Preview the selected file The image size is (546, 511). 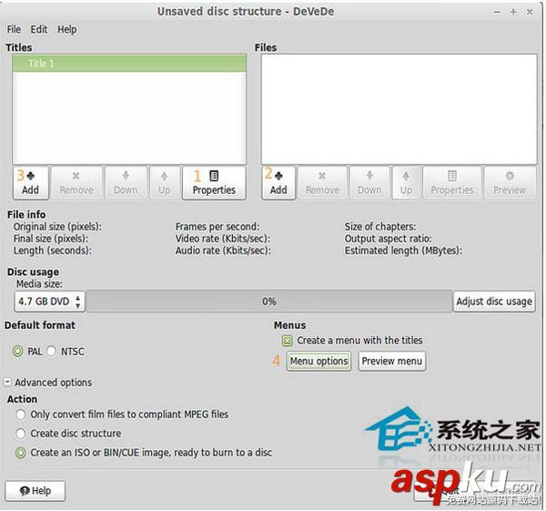[510, 183]
